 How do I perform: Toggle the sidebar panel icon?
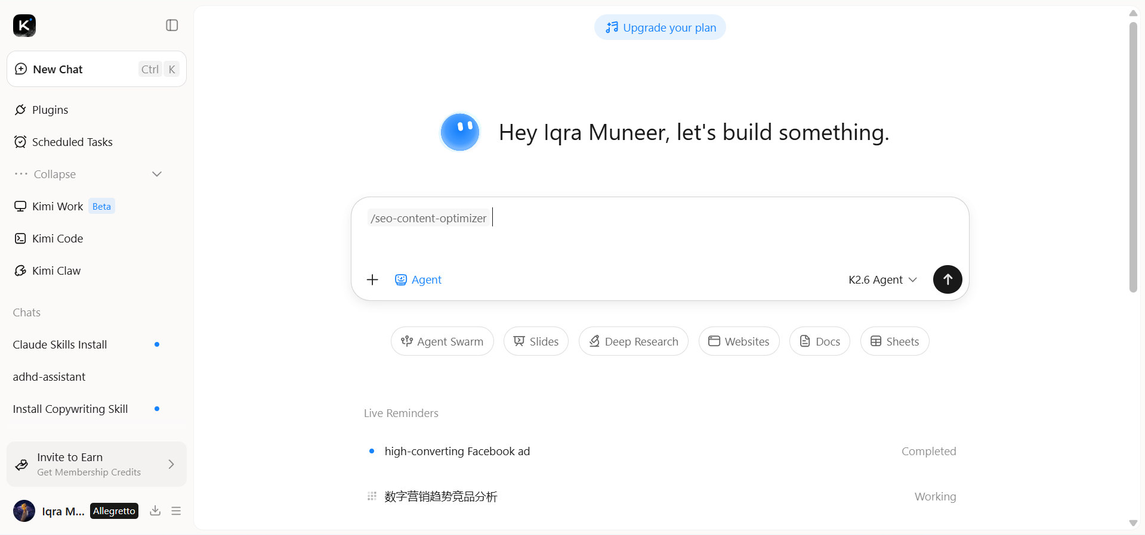(x=172, y=25)
